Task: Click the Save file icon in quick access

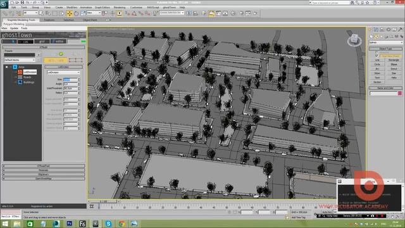Action: (x=23, y=3)
